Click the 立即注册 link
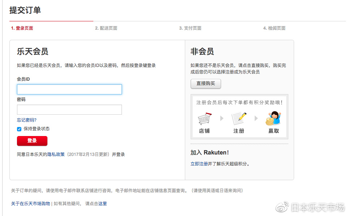This screenshot has height=216, width=348. click(199, 164)
